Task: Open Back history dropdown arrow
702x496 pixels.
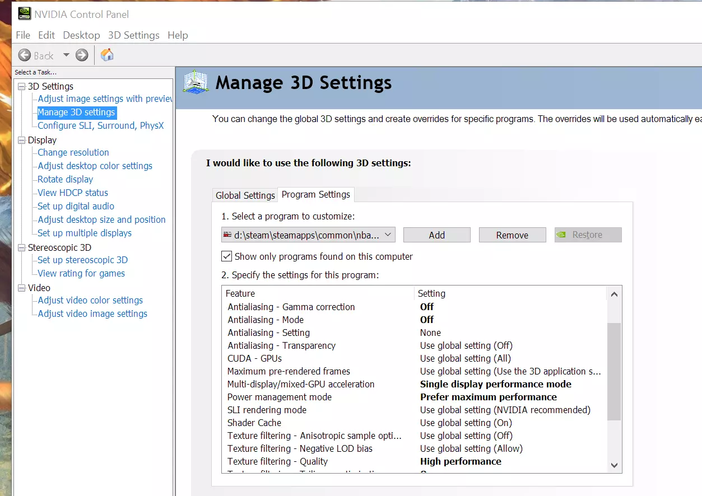Action: pos(66,55)
